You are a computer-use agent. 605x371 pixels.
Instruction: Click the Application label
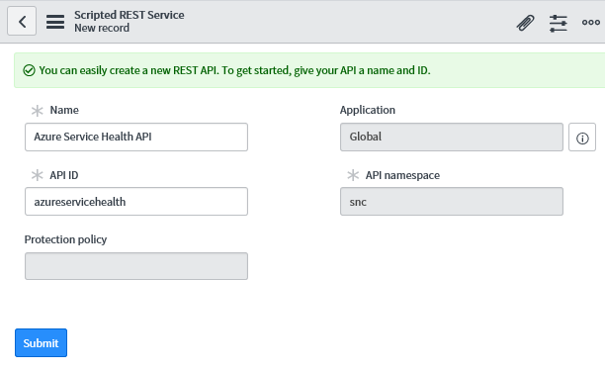tap(368, 110)
